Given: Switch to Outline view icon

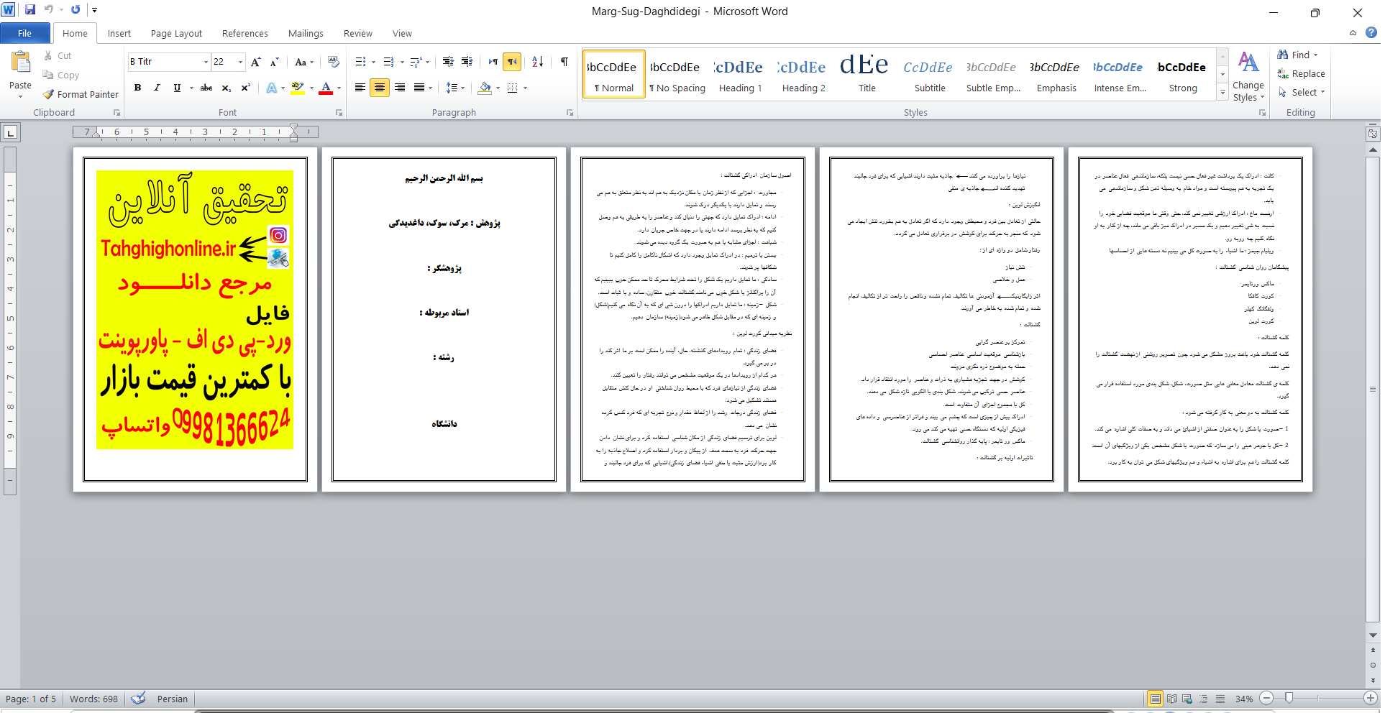Looking at the screenshot, I should pos(1204,699).
